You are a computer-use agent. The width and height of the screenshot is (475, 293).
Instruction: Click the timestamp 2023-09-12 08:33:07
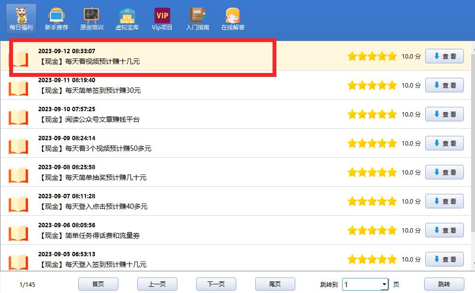click(67, 51)
